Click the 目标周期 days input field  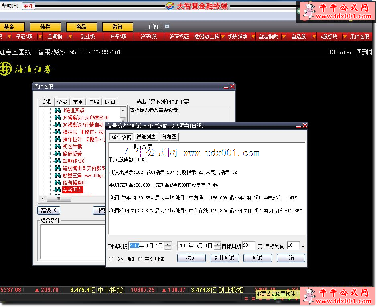coord(248,245)
